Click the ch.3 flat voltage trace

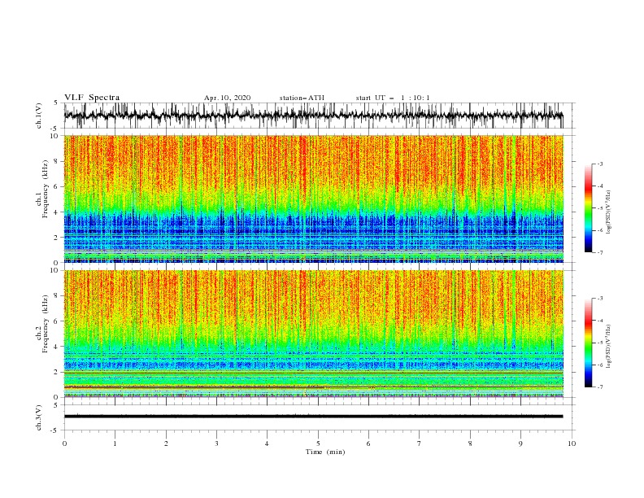click(x=313, y=417)
